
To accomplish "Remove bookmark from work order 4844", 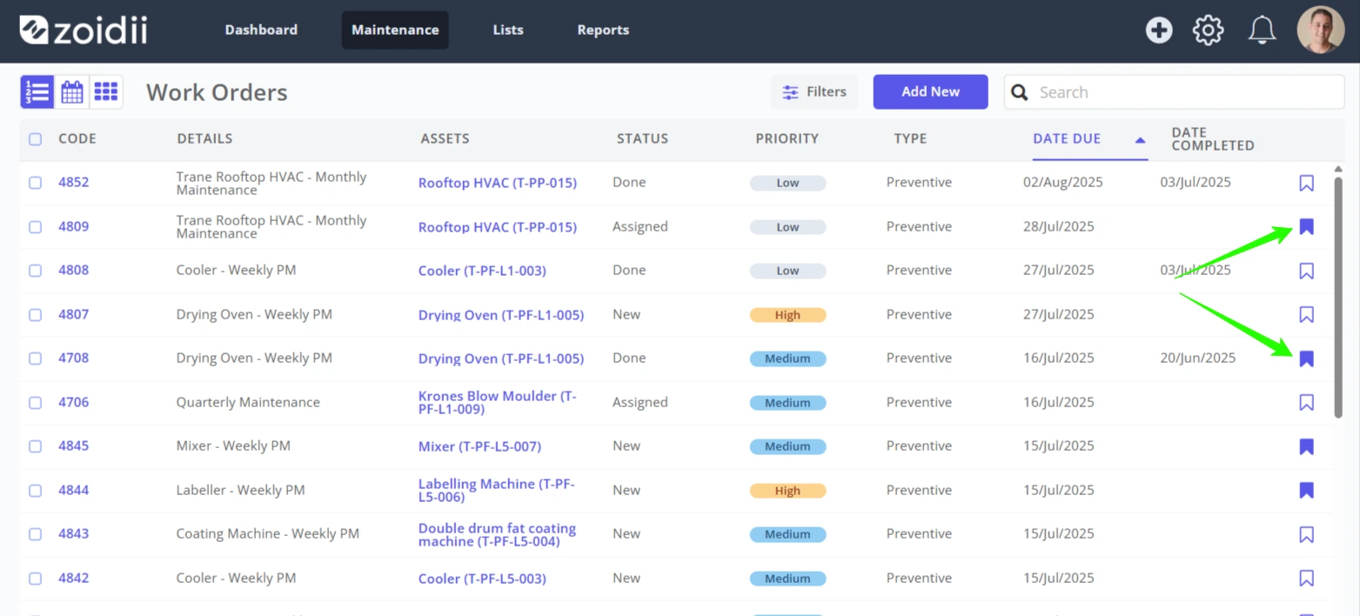I will point(1306,490).
